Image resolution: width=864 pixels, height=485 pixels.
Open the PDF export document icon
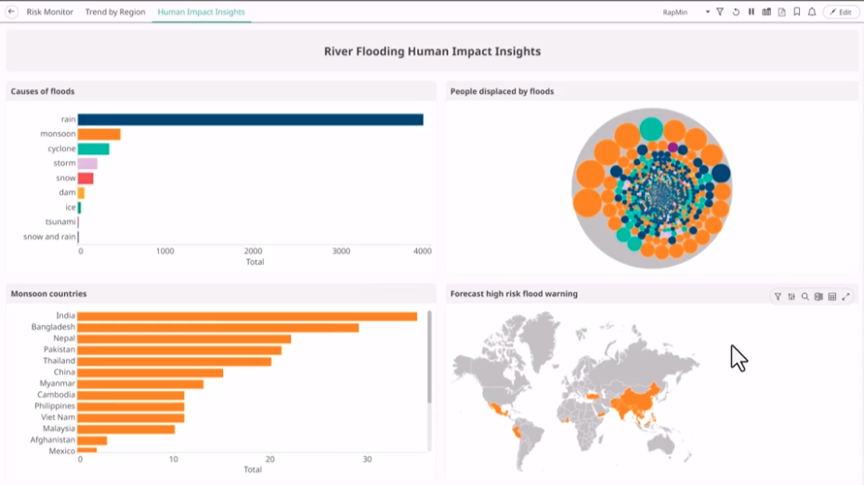click(x=781, y=12)
